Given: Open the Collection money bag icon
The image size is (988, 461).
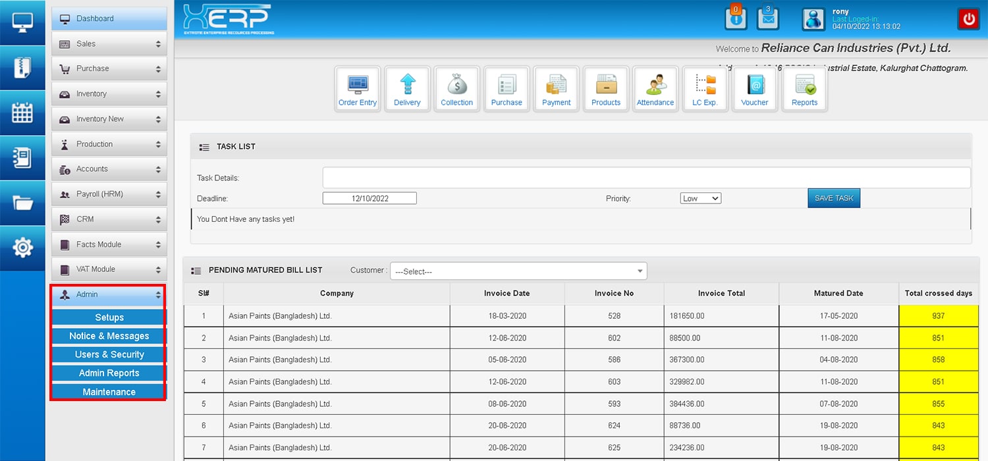Looking at the screenshot, I should pyautogui.click(x=457, y=89).
